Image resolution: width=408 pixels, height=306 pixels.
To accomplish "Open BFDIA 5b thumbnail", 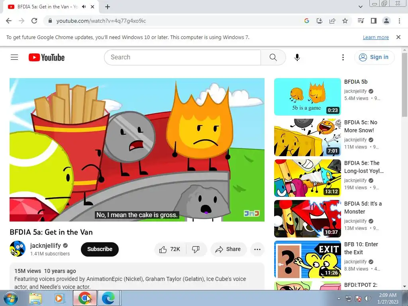I will pyautogui.click(x=307, y=97).
